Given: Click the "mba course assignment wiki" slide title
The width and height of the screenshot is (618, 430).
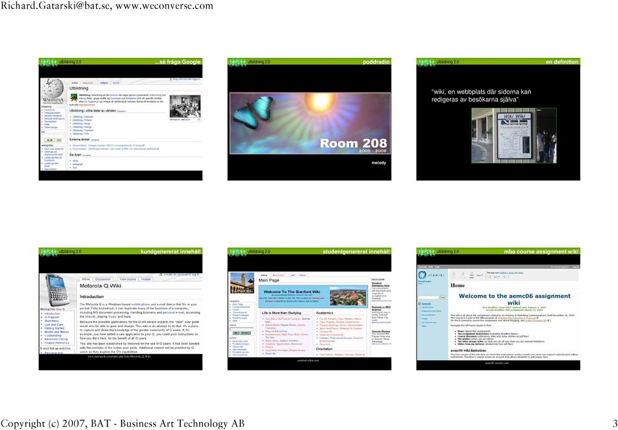Looking at the screenshot, I should click(x=541, y=251).
